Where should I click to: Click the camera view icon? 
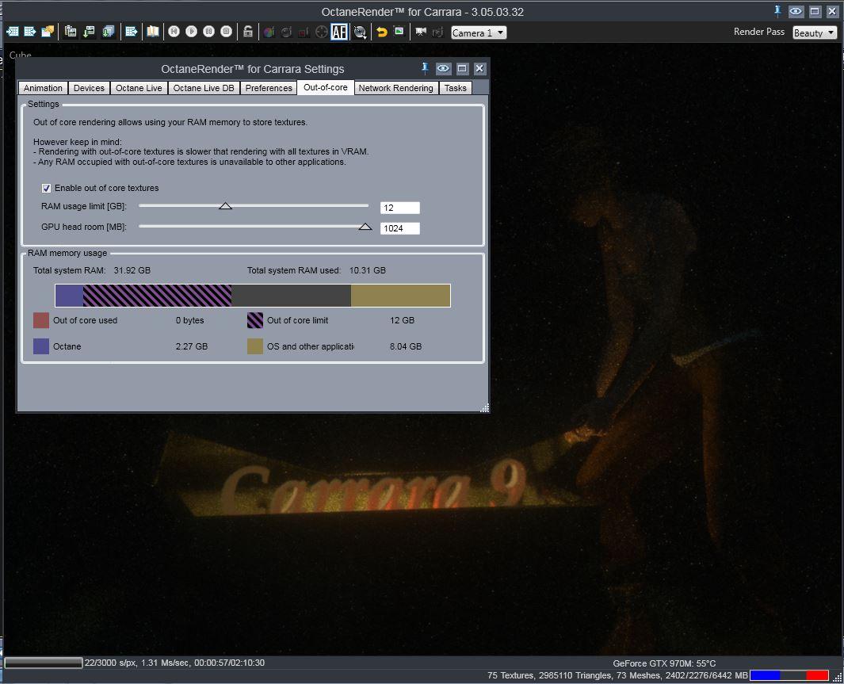point(421,32)
